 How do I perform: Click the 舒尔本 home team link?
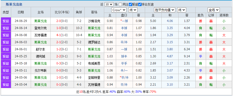[41, 49]
